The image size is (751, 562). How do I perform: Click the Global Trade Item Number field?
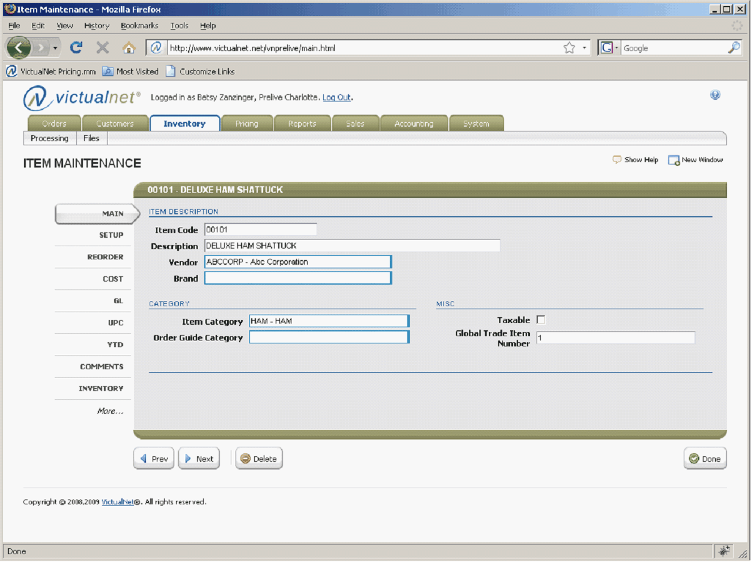click(x=615, y=338)
